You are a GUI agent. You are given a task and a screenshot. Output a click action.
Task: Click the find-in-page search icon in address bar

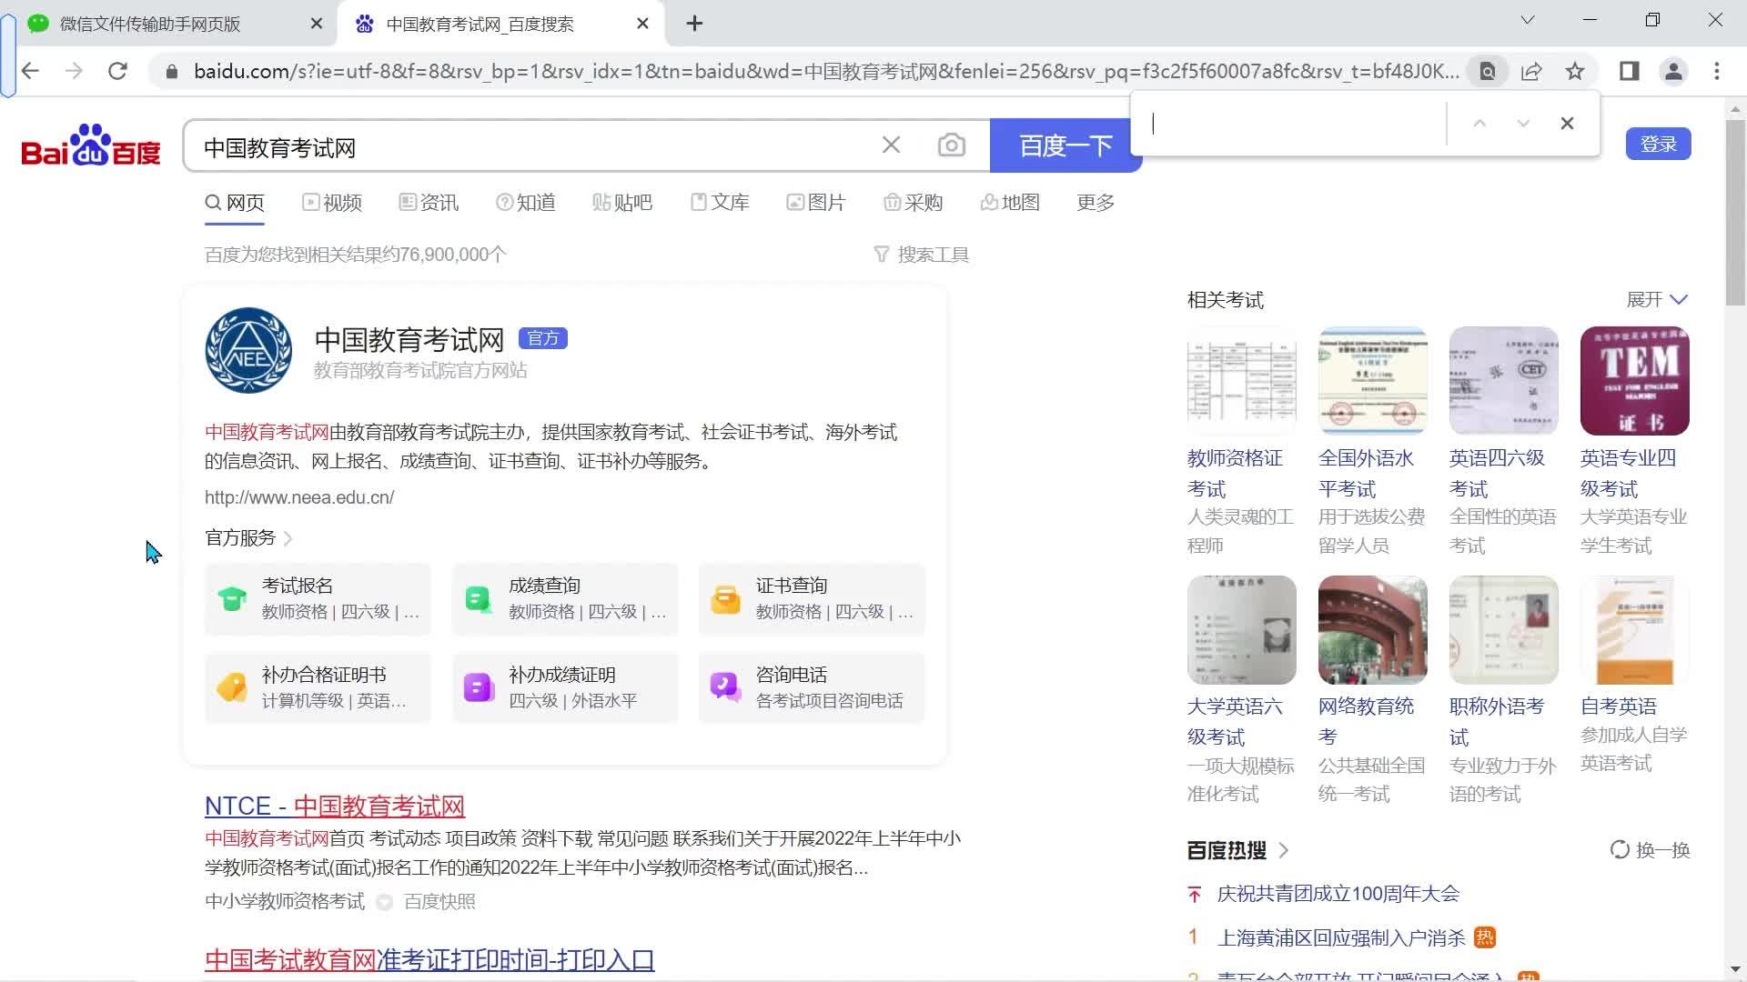(x=1488, y=71)
